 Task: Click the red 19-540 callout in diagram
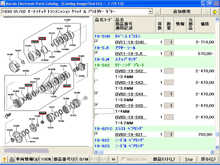click(43, 113)
